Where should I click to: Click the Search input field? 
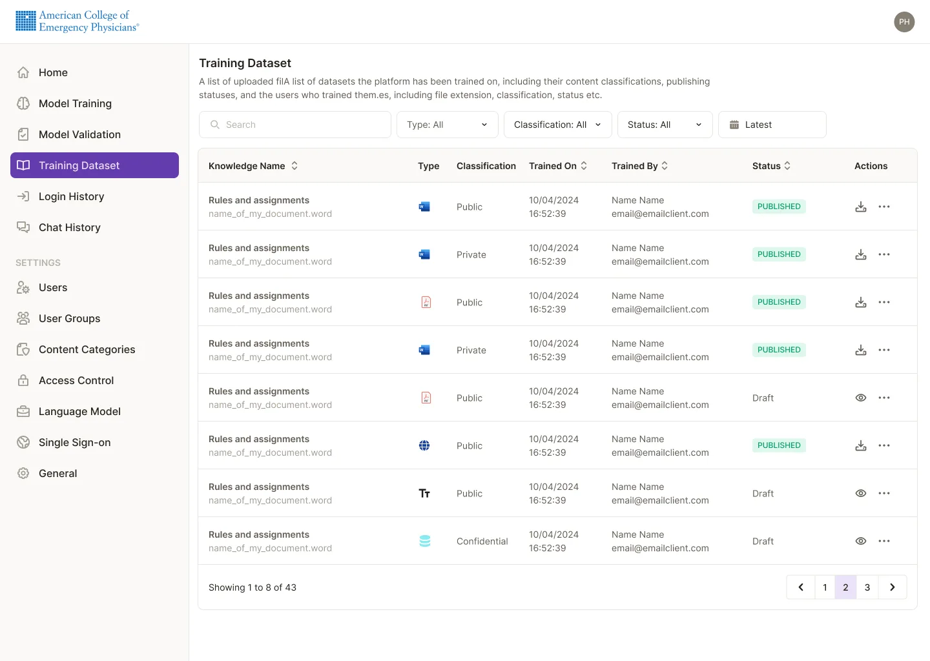point(295,125)
